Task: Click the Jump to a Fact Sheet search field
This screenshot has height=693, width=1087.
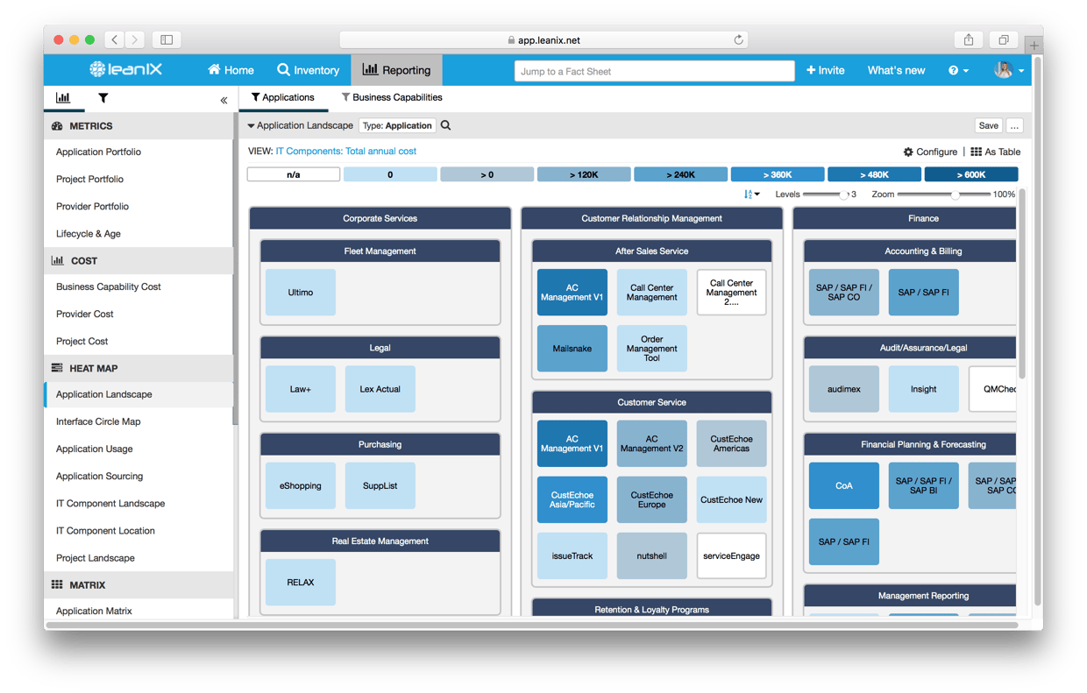Action: tap(654, 70)
